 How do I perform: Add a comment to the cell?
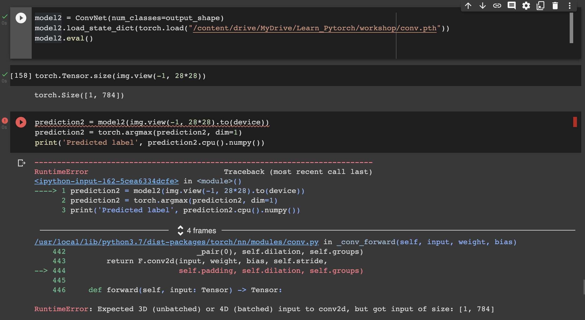coord(512,6)
